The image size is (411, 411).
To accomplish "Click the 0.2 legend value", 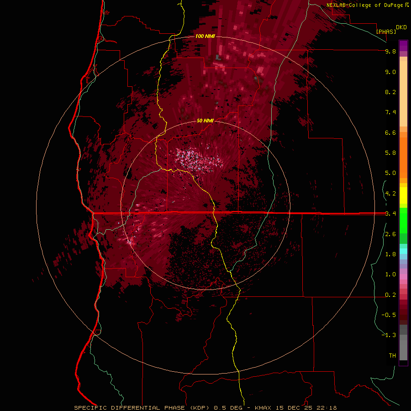I will [x=390, y=295].
